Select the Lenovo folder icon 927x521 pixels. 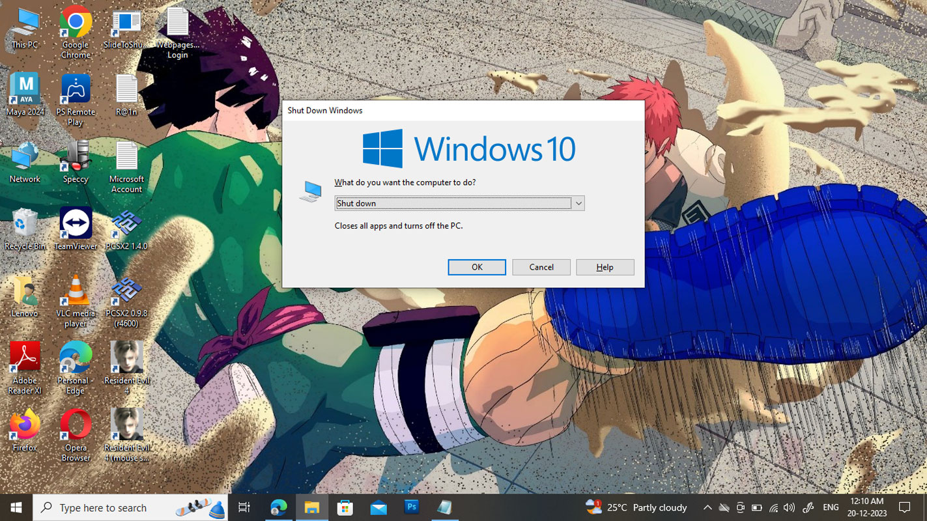coord(25,296)
